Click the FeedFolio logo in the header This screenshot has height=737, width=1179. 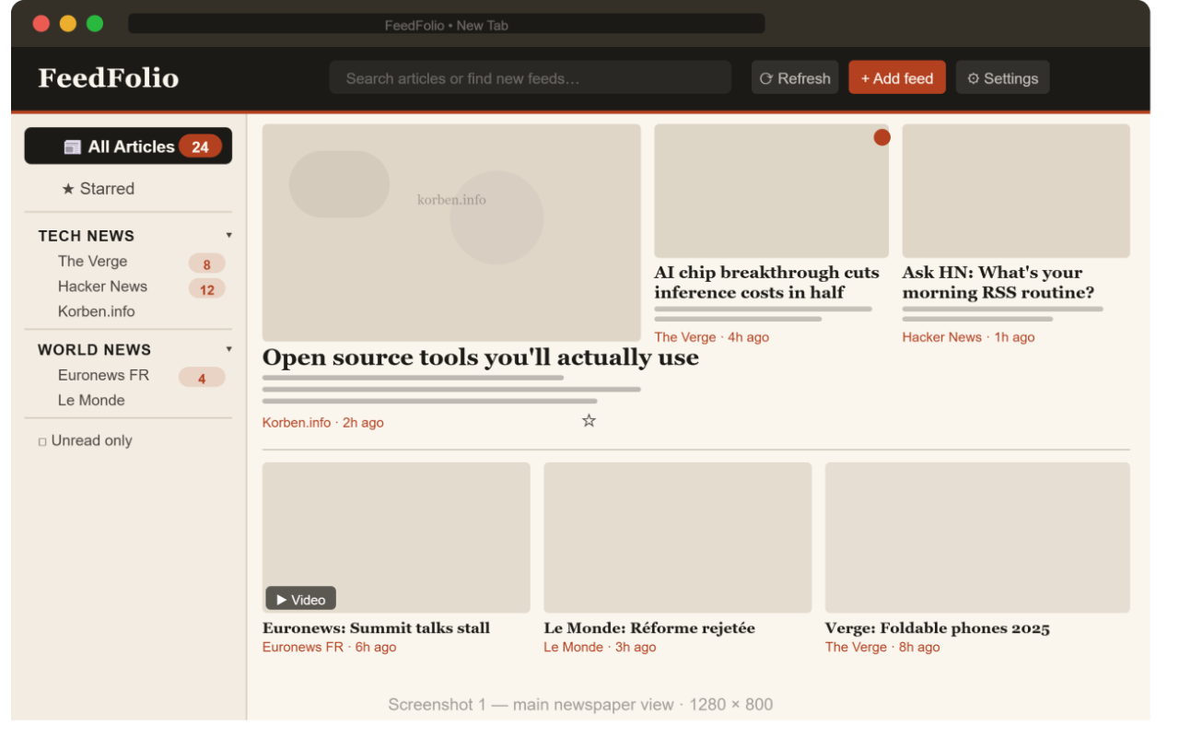[109, 78]
